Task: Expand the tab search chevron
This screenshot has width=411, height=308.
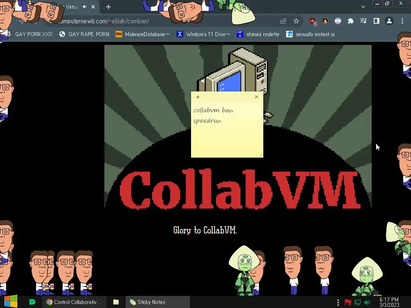Action: click(x=363, y=7)
